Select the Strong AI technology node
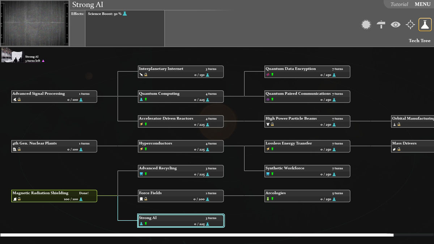434x244 pixels. point(181,221)
